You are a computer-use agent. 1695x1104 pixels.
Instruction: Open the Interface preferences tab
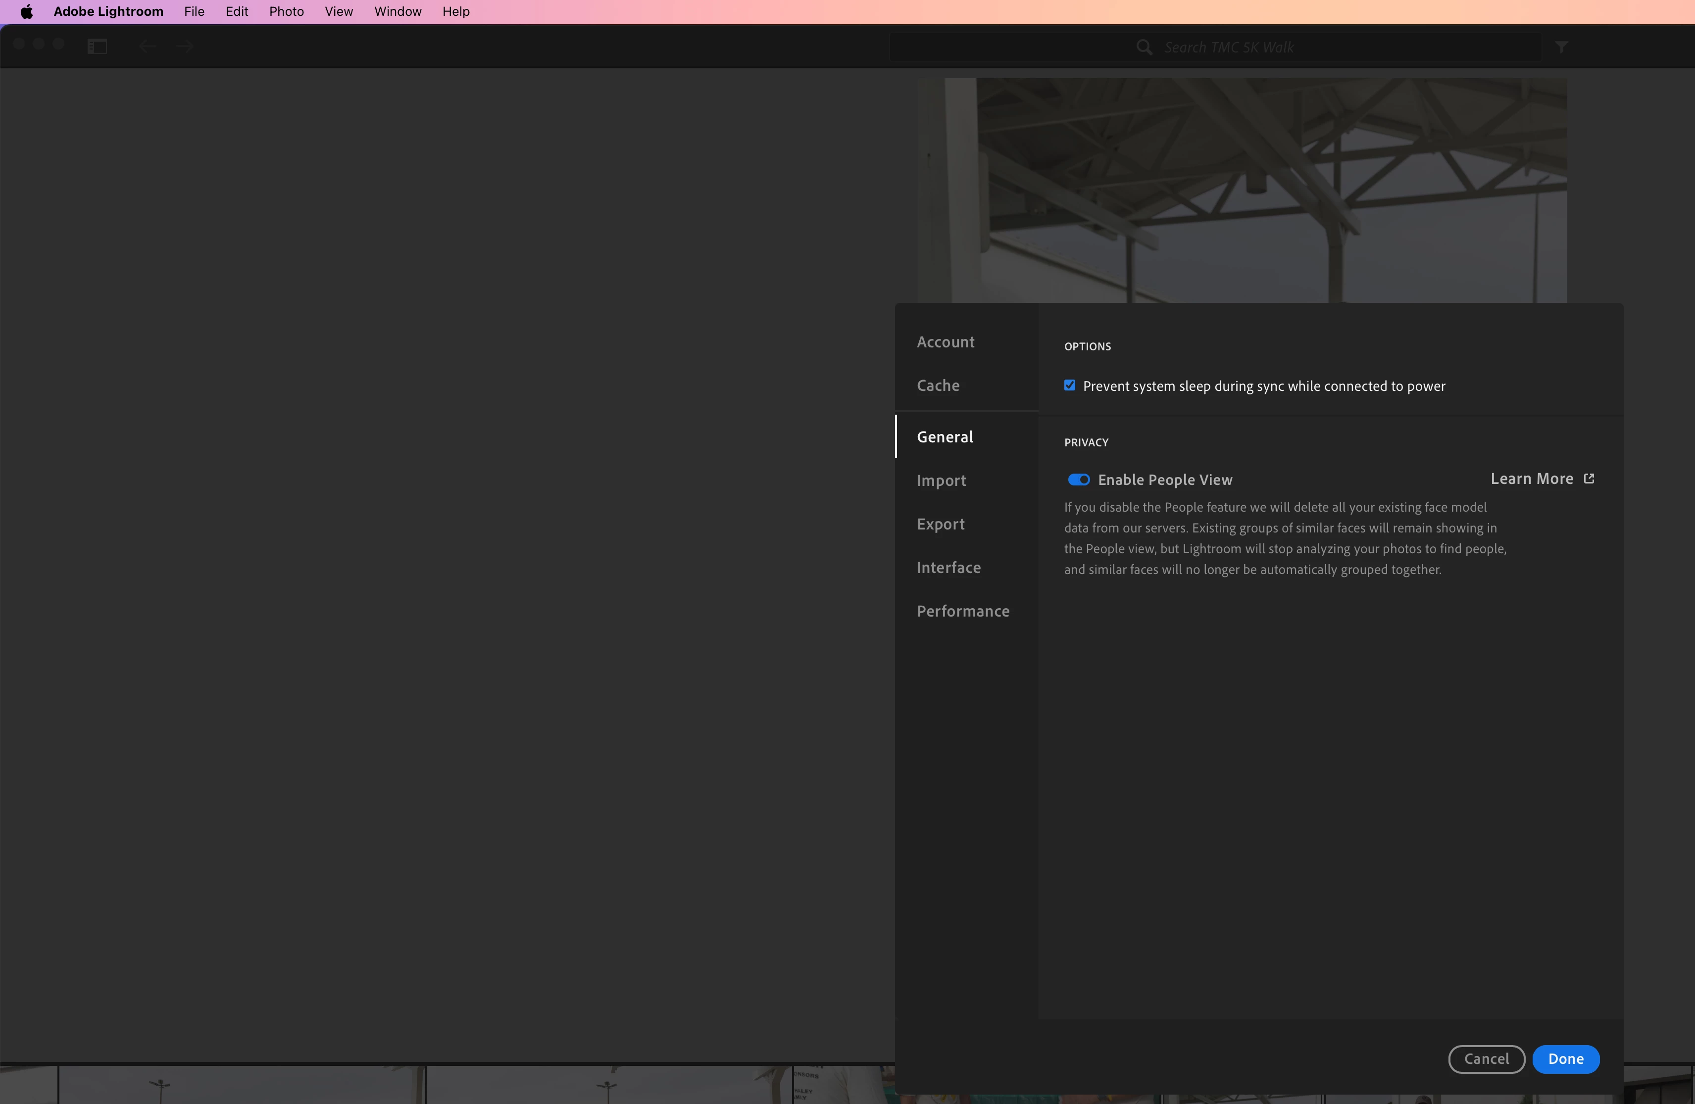(948, 567)
